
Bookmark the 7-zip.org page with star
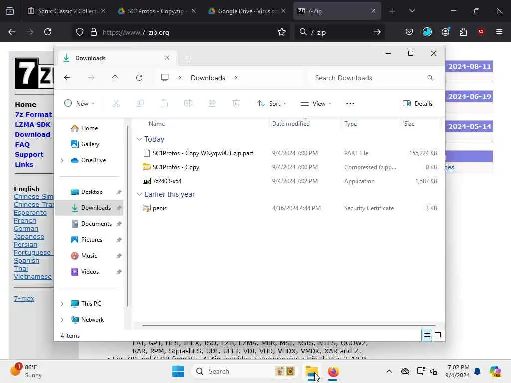coord(282,32)
